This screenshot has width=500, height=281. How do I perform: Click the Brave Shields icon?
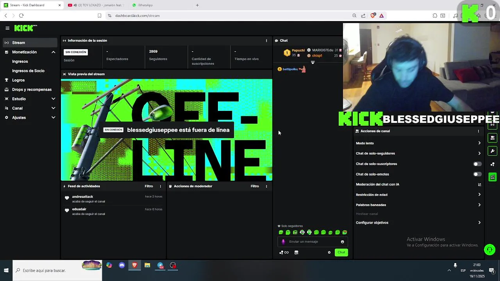[373, 16]
